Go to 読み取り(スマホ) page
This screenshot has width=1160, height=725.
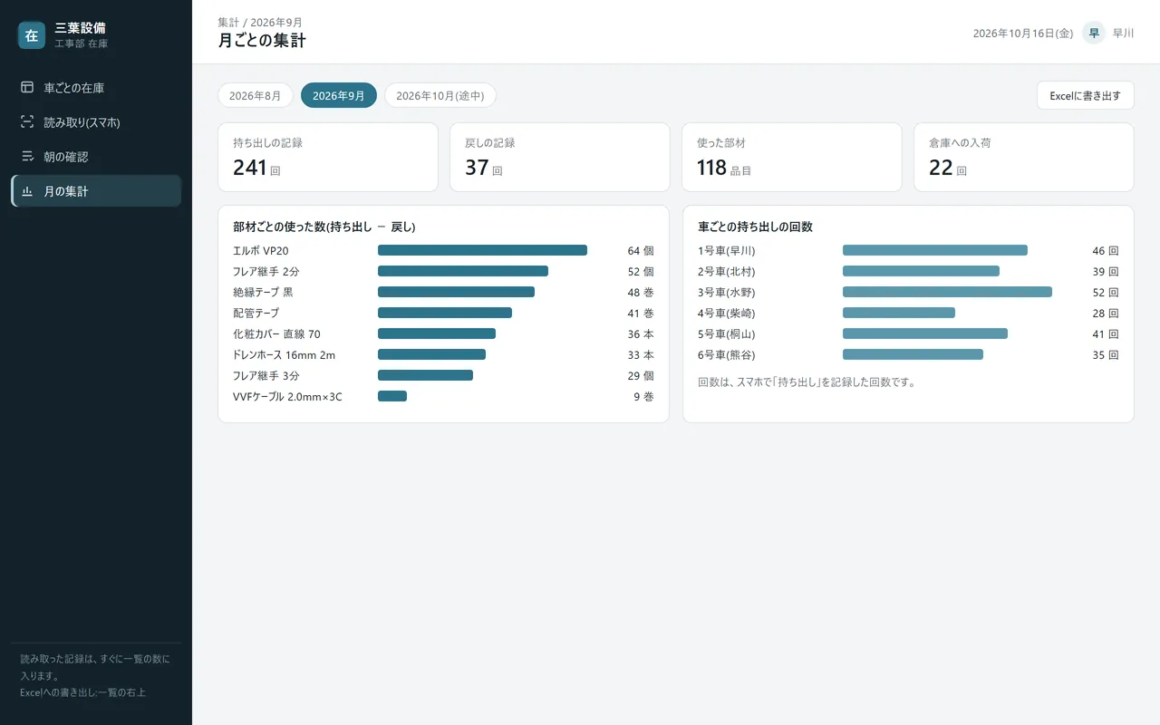[96, 122]
